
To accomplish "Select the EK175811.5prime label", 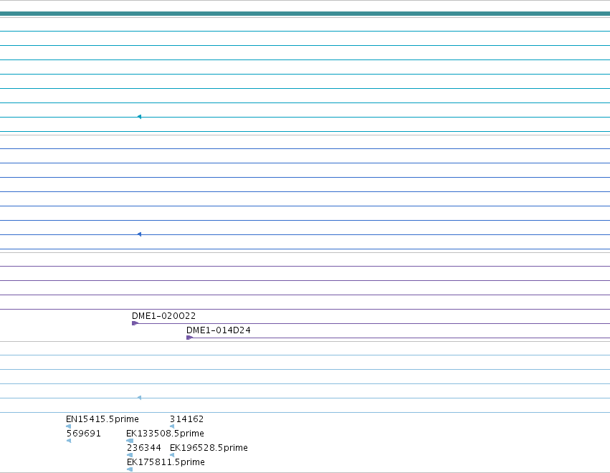I will click(x=166, y=462).
